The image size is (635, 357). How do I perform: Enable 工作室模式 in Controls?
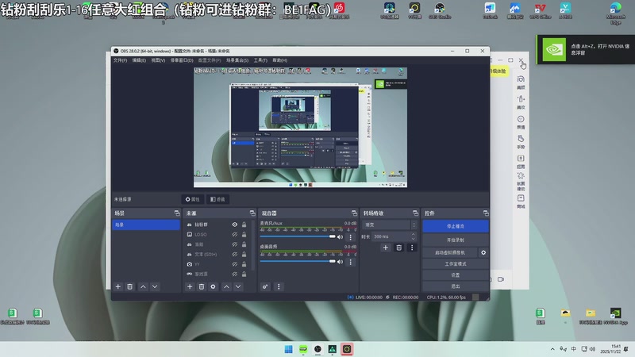point(455,264)
